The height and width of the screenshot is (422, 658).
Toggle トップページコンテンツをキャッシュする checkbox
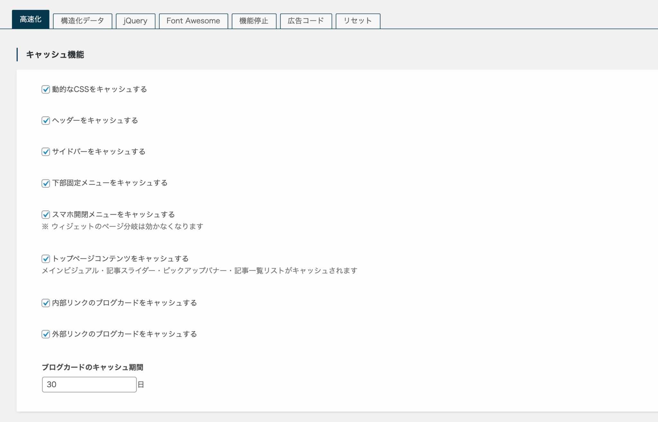(46, 259)
